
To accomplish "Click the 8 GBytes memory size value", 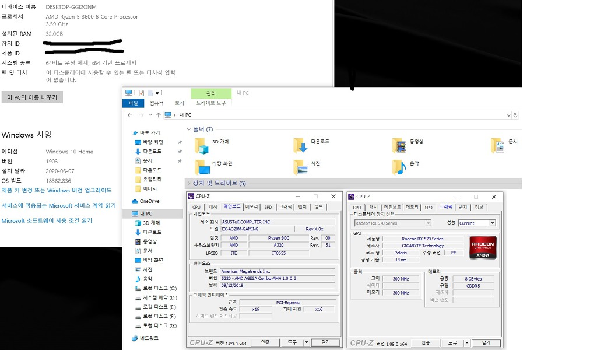I will pyautogui.click(x=473, y=279).
